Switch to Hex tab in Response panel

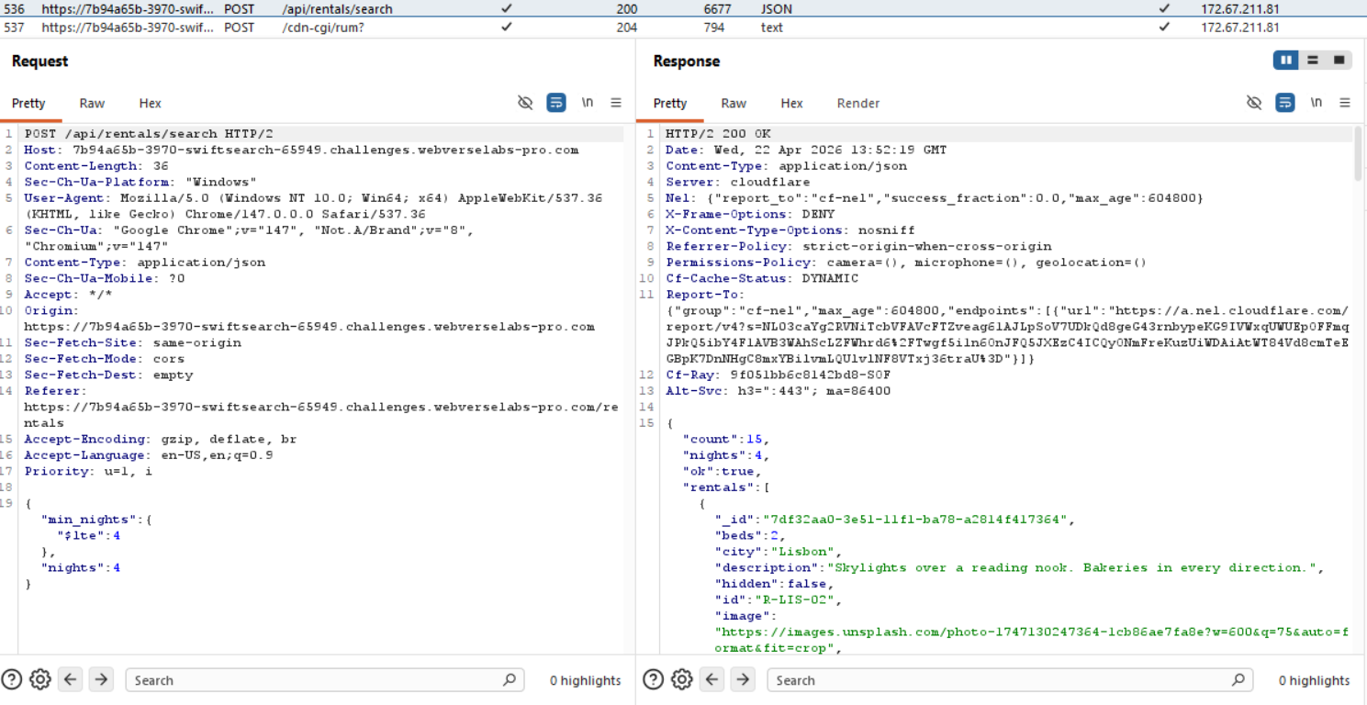pos(791,104)
